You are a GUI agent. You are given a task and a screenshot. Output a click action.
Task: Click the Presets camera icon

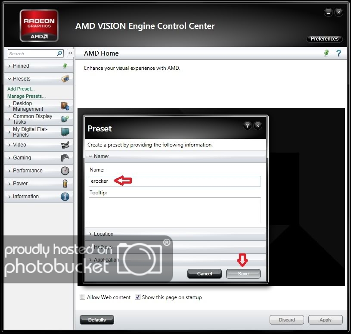[x=65, y=79]
